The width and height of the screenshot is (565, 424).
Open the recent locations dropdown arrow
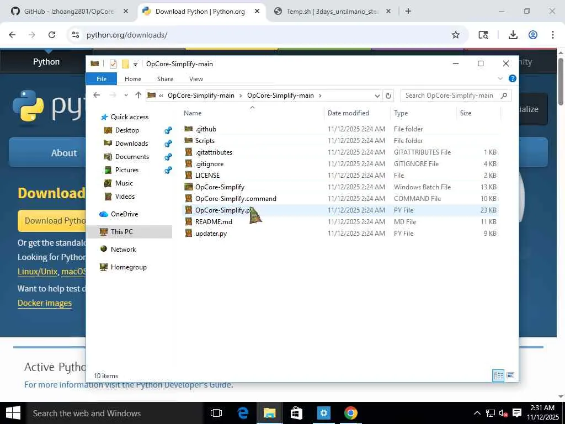(126, 95)
